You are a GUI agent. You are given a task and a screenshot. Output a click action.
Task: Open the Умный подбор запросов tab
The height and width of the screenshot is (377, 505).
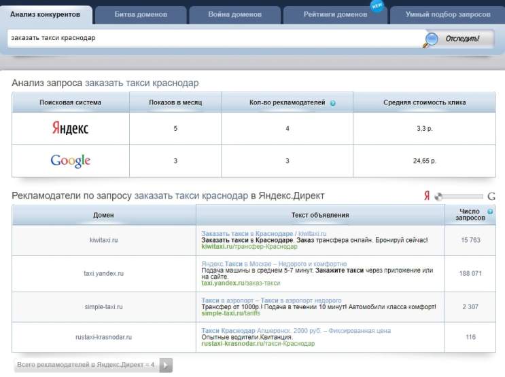[447, 14]
